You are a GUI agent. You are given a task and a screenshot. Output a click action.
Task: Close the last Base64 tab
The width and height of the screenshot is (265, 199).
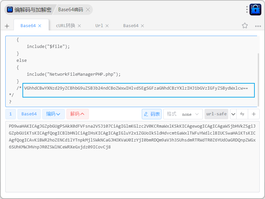click(142, 26)
